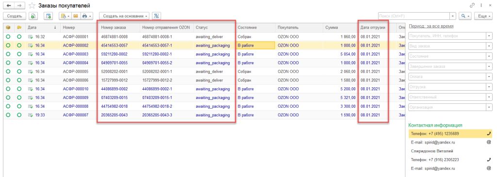Screen dimensions: 497x177
Task: Click the В работе cell of АСФР-000002
Action: click(255, 45)
